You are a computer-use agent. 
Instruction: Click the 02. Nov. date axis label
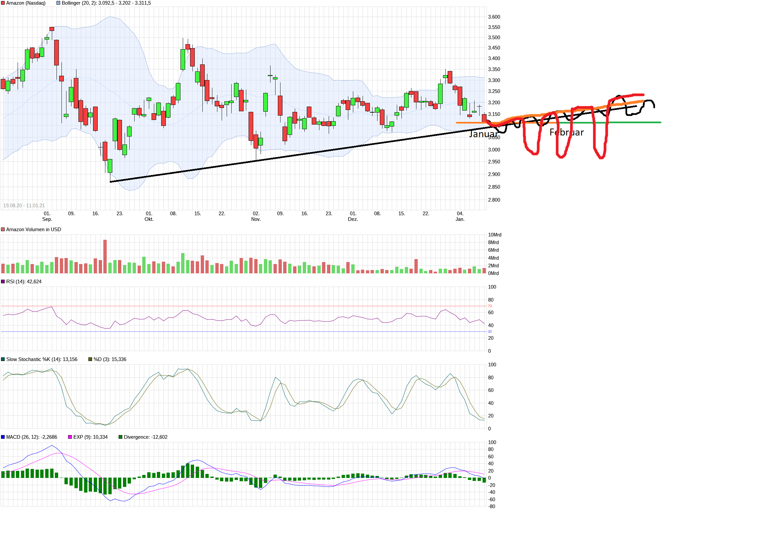[256, 217]
